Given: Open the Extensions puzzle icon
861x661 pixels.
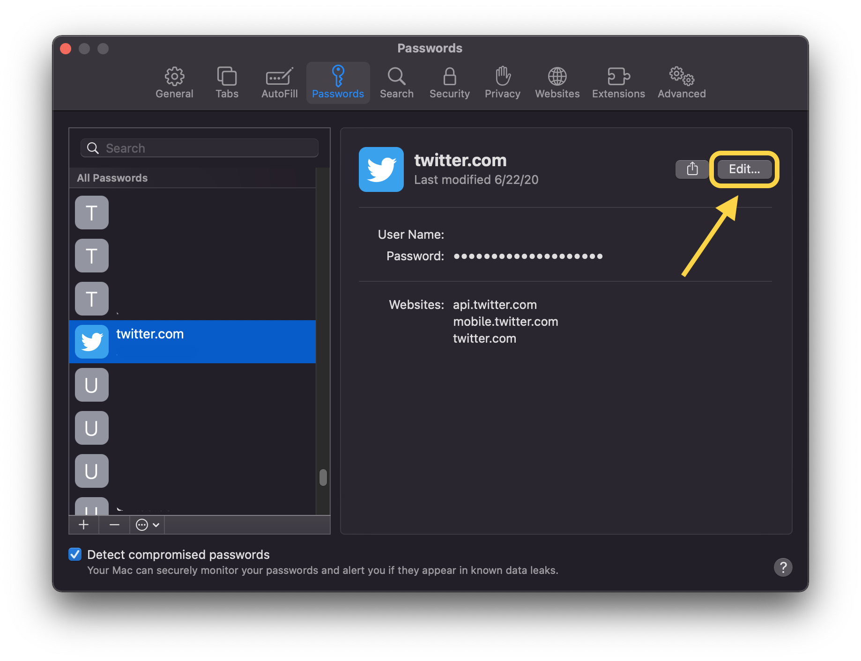Looking at the screenshot, I should pos(618,83).
